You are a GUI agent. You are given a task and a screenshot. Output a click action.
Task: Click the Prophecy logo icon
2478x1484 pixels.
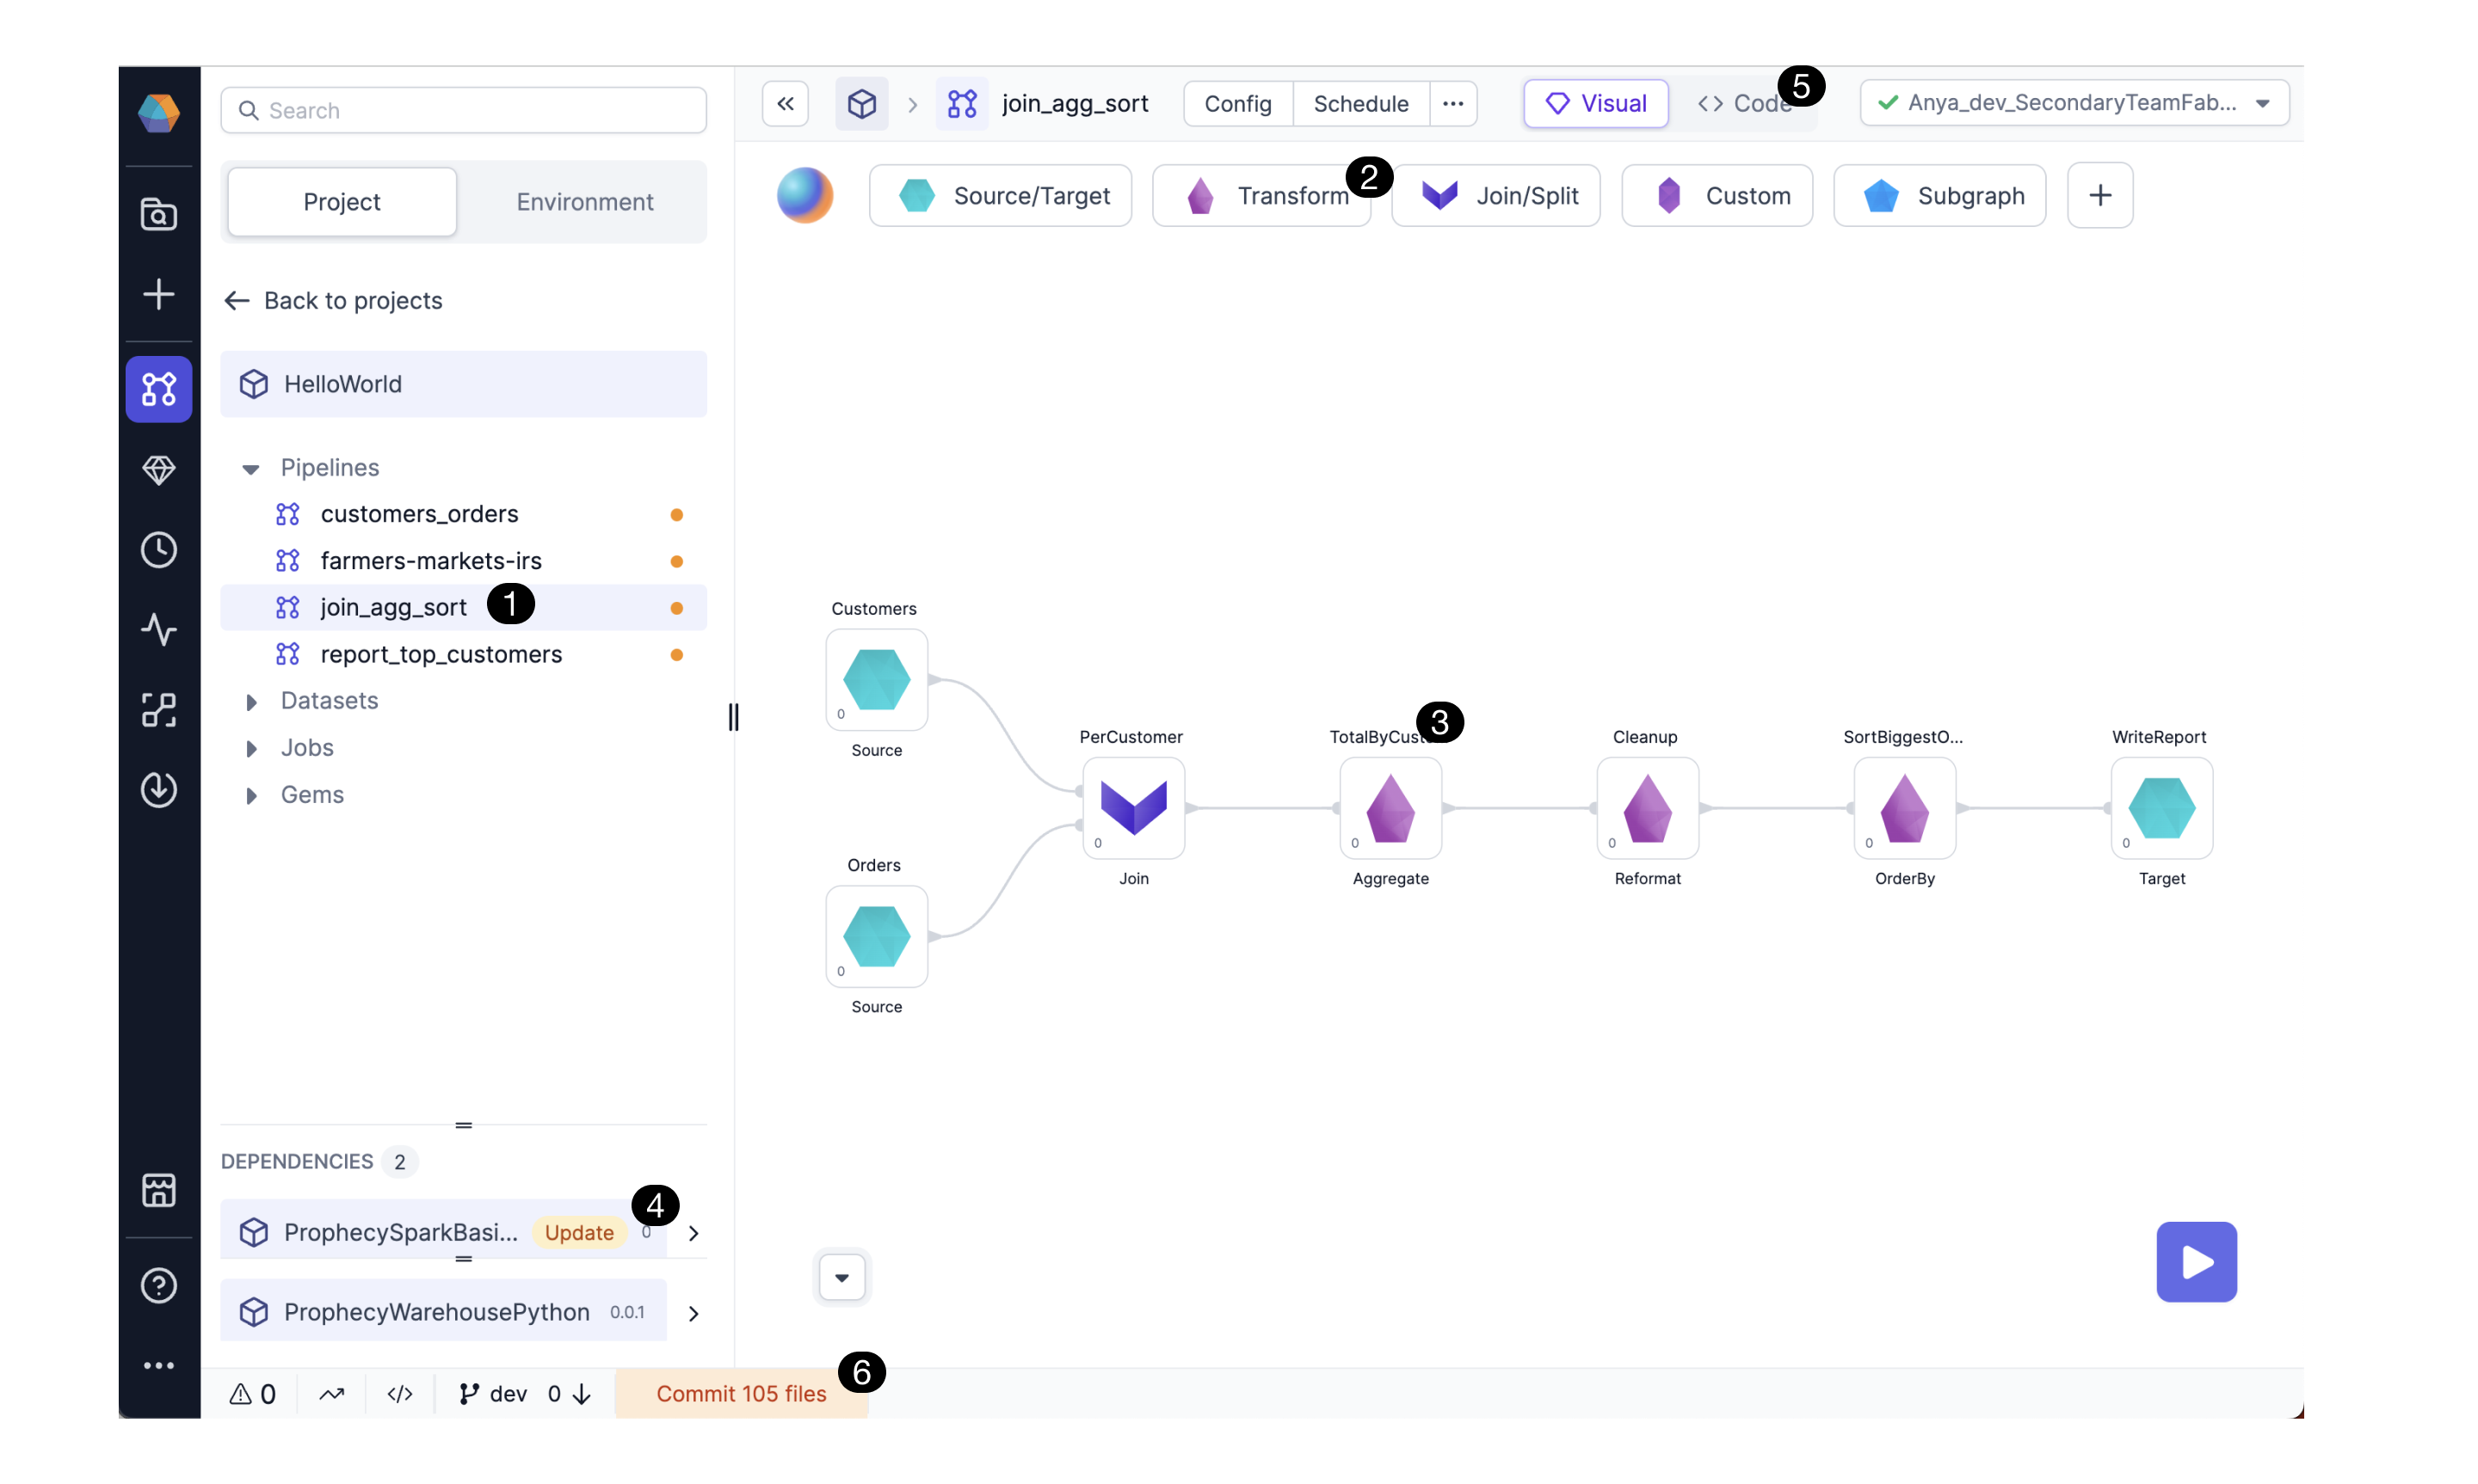pyautogui.click(x=159, y=112)
